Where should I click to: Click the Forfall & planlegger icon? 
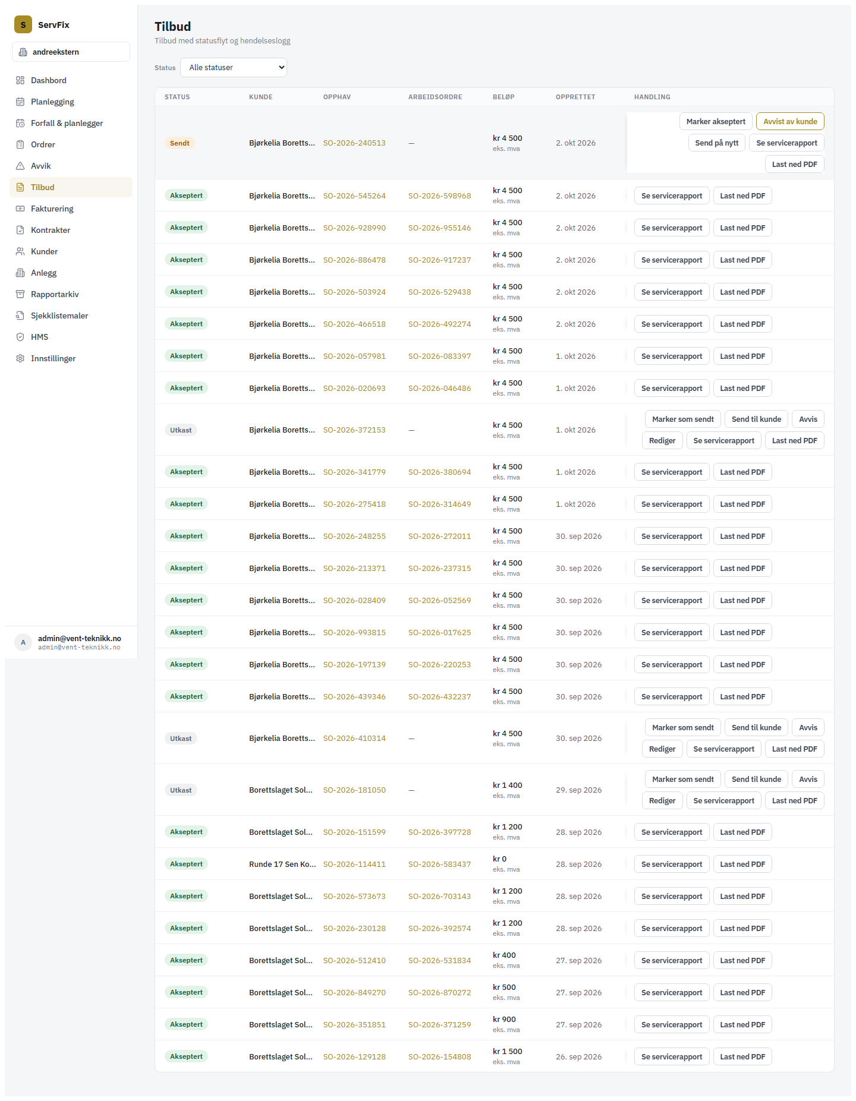pyautogui.click(x=20, y=123)
